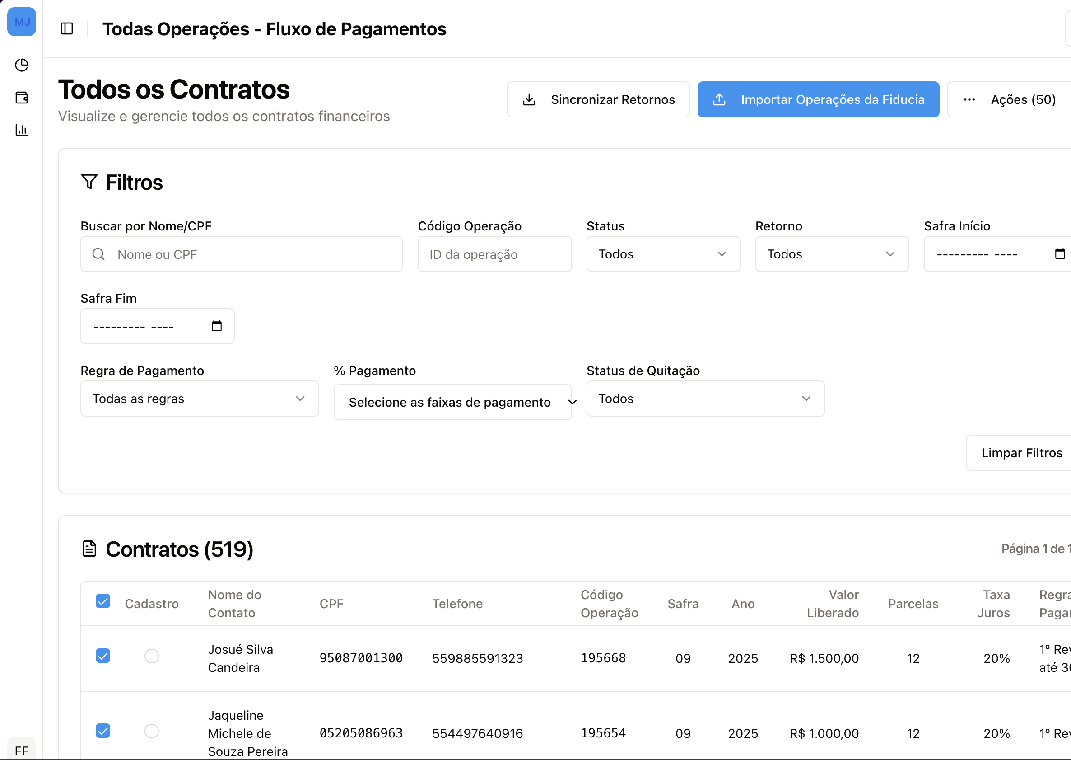Click the MJ logo avatar
1071x760 pixels.
[x=22, y=22]
